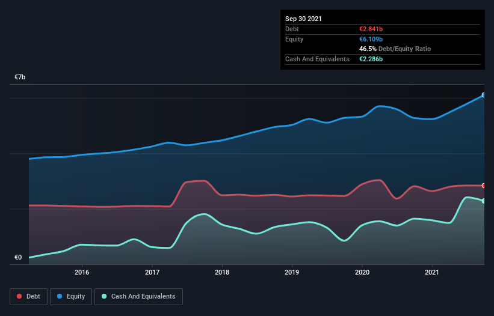
Task: Click the 46.5% Debt/Equity Ratio text
Action: (x=395, y=49)
